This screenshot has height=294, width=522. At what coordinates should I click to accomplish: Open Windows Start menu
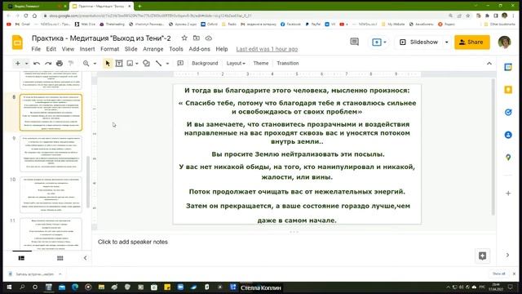click(9, 287)
